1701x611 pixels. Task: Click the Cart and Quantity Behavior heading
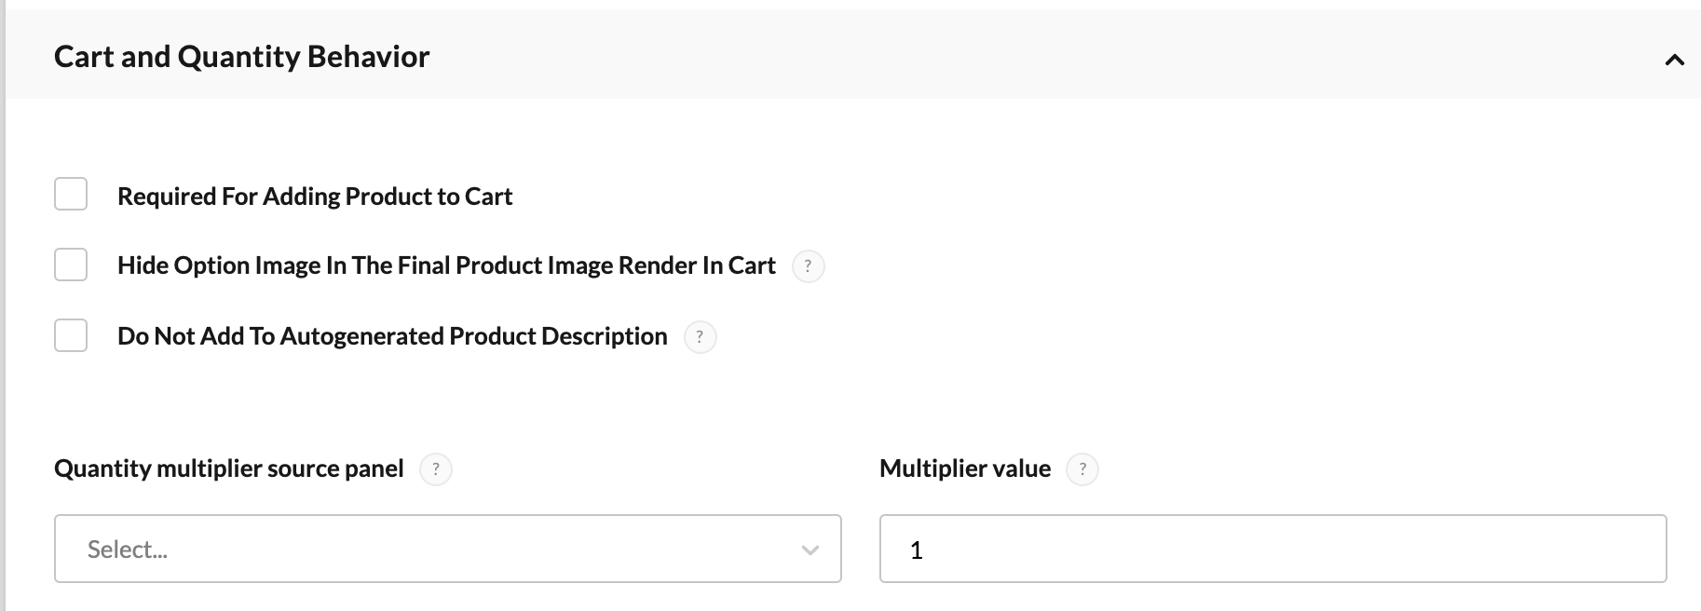[242, 57]
